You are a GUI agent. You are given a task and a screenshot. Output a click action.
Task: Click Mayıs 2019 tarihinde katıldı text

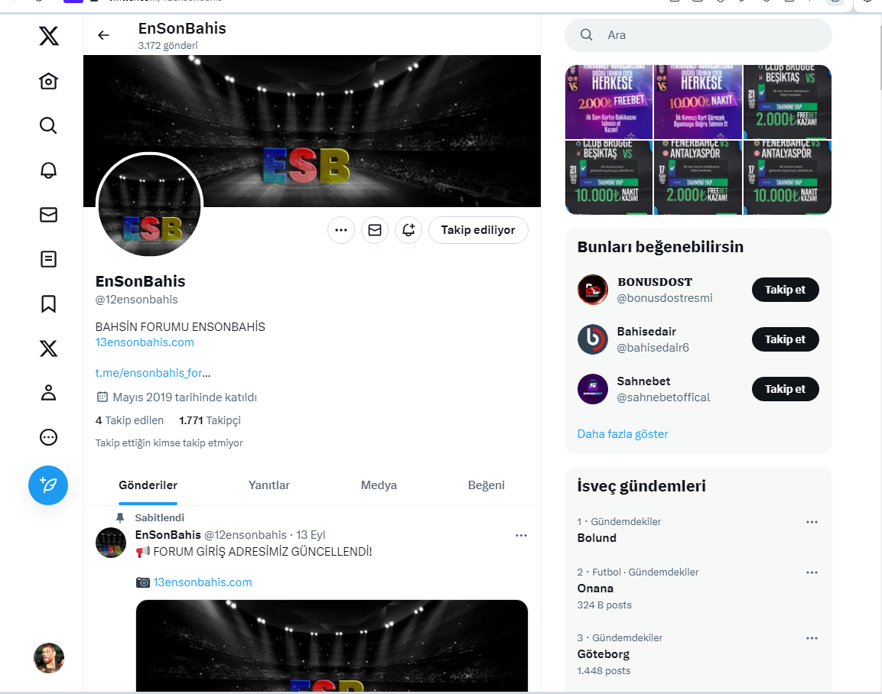[x=184, y=397]
